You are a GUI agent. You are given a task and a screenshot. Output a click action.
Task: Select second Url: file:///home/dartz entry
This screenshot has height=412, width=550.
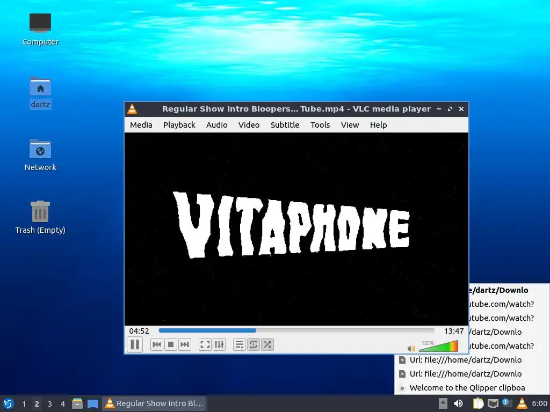[x=472, y=374]
